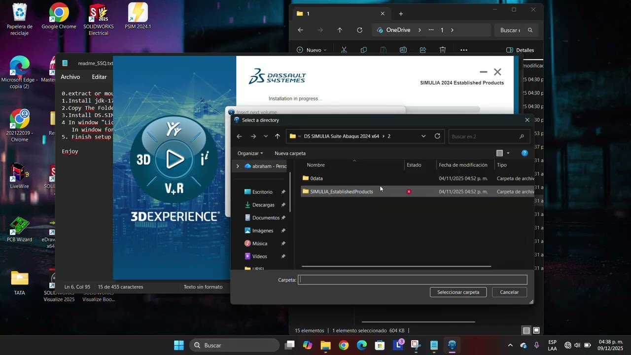Screen dimensions: 631x355
Task: Open Documentos in the dialog sidebar
Action: coord(265,217)
